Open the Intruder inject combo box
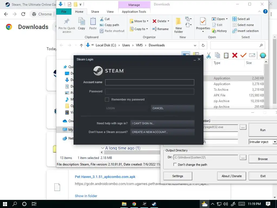This screenshot has height=208, width=277. 275,142
